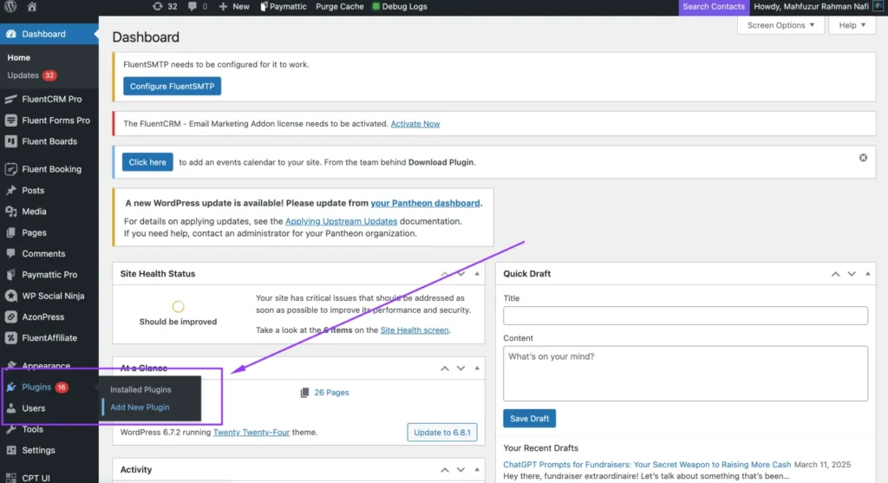
Task: Click the Fluent Forms Pro sidebar icon
Action: (10, 120)
